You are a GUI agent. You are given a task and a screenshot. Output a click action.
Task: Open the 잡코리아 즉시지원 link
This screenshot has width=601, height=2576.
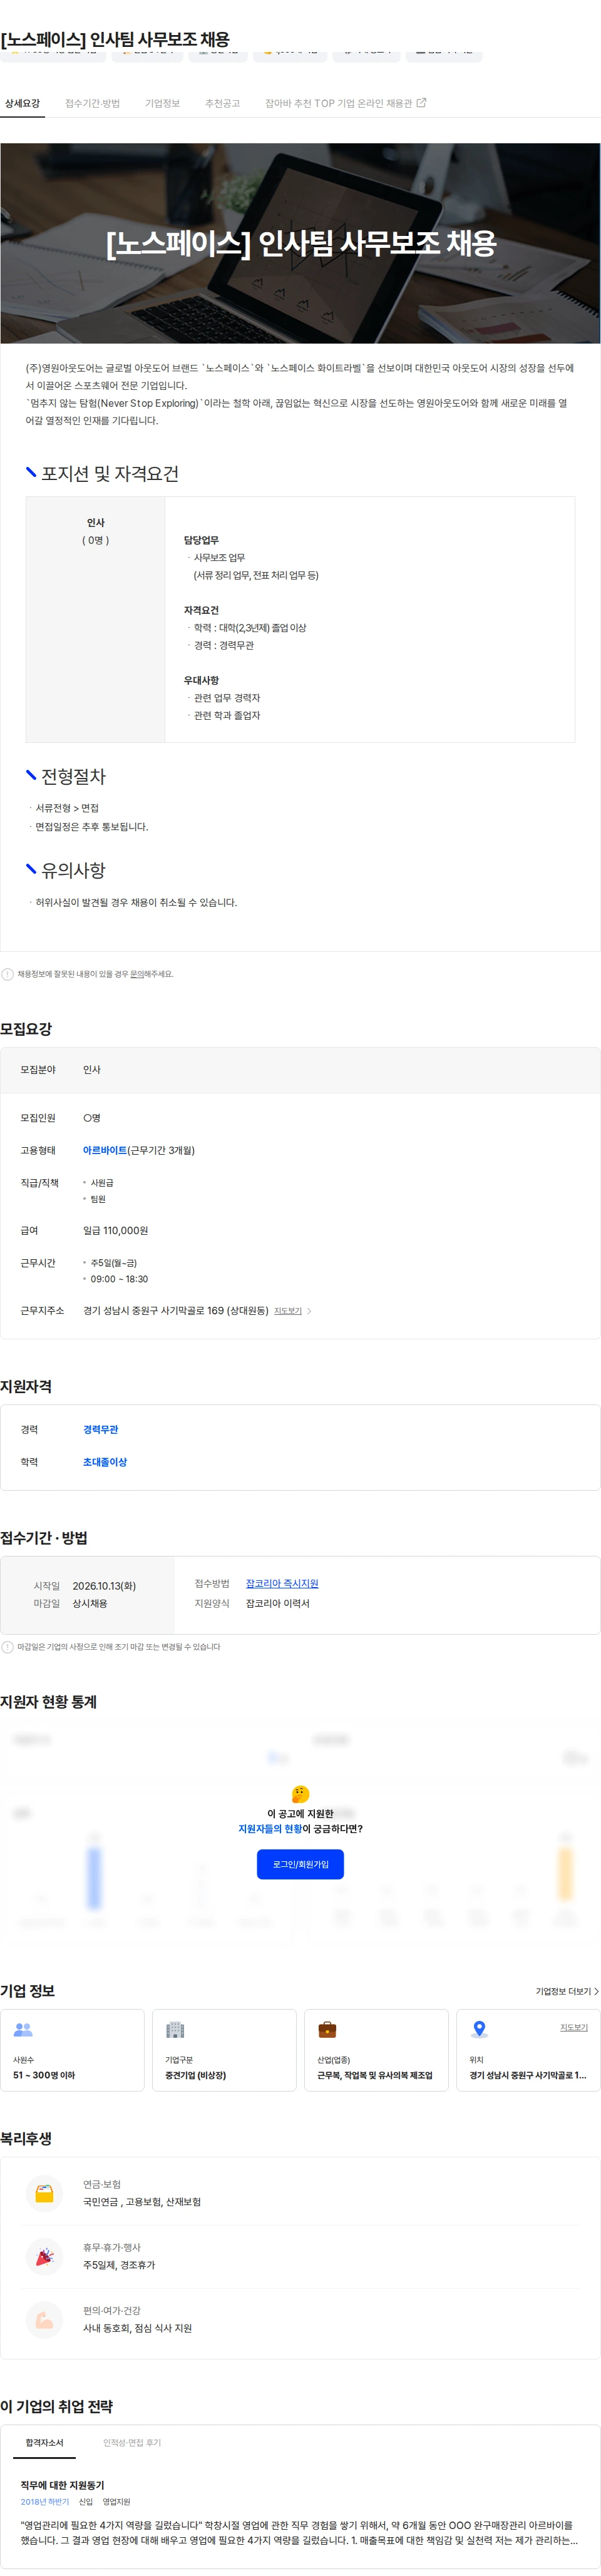(282, 1584)
